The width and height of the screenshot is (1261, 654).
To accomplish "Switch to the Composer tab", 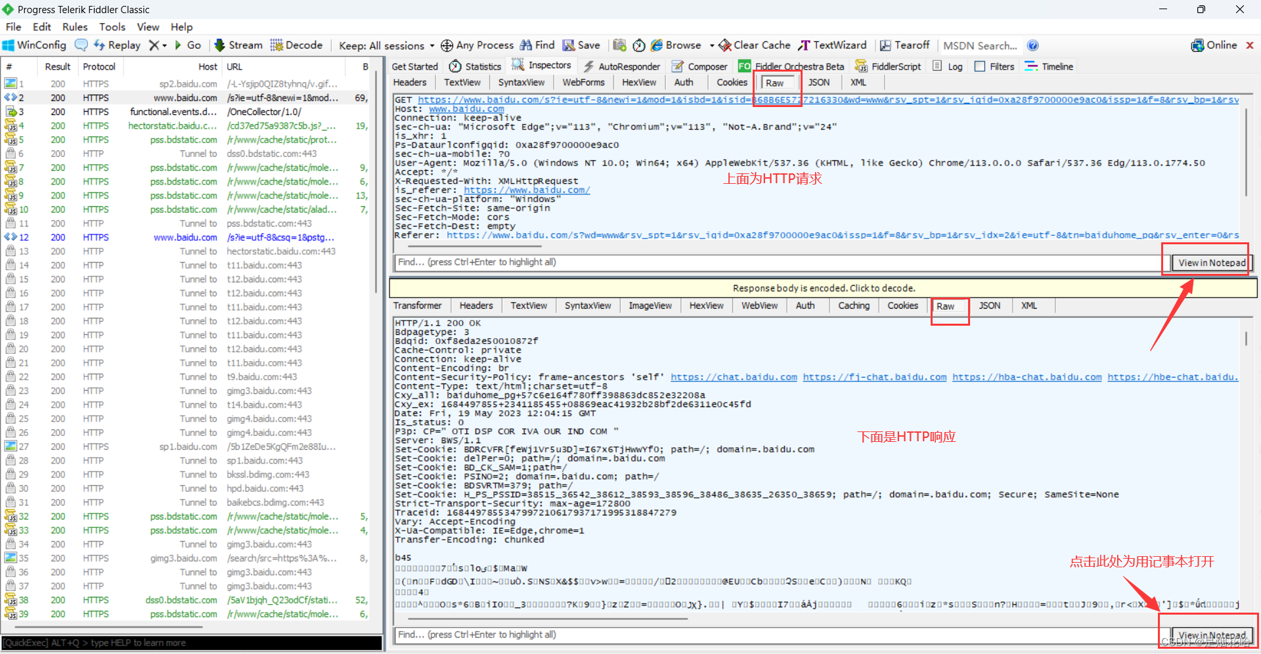I will pyautogui.click(x=699, y=66).
